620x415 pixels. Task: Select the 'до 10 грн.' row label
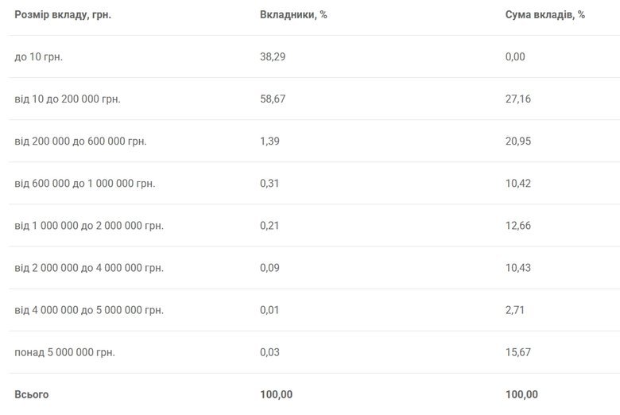(39, 56)
